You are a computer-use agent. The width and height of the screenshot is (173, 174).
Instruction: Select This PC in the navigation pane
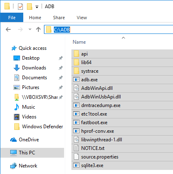pos(32,153)
